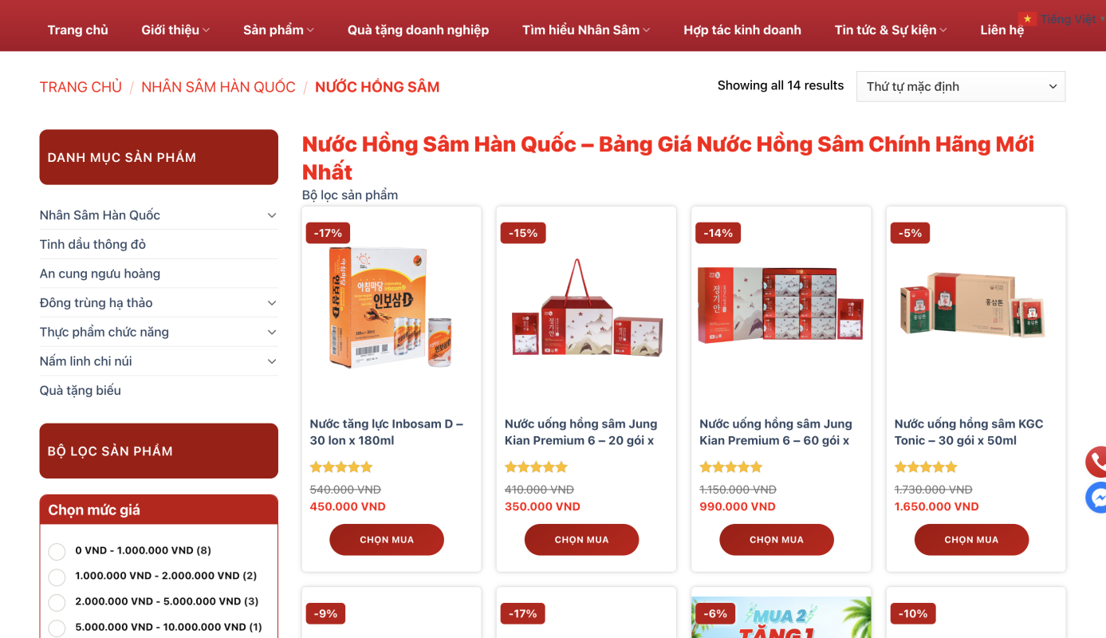Click CHỌN MUA for Nước tăng lực Inbosam D
The height and width of the screenshot is (638, 1106).
[x=387, y=540]
